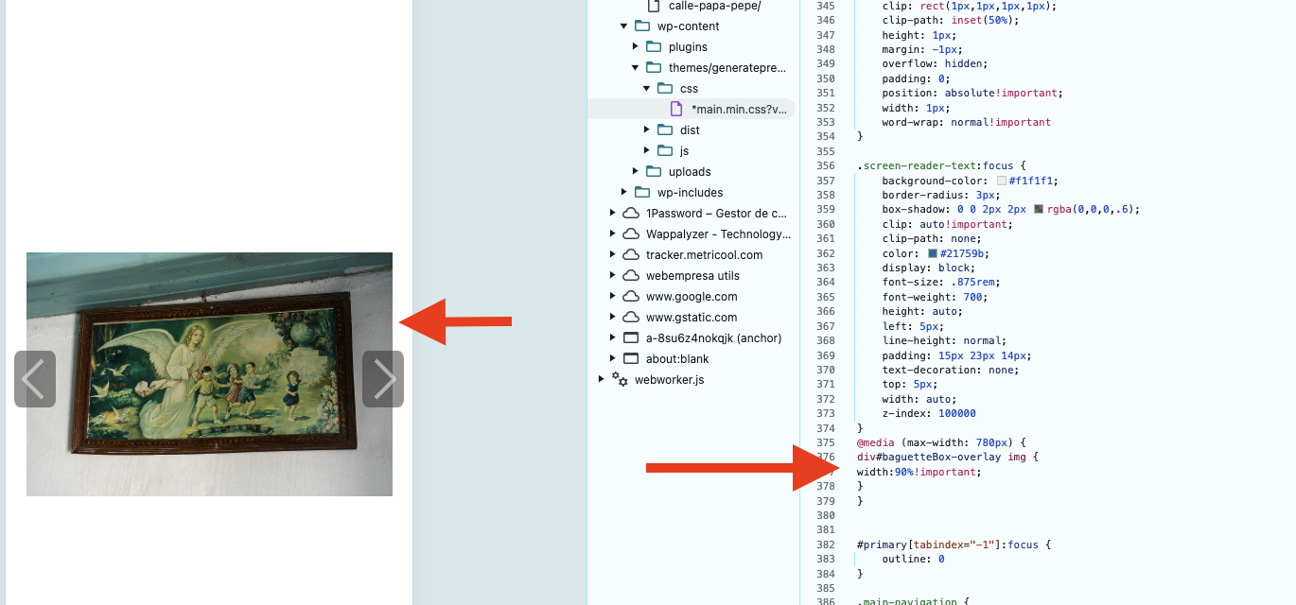
Task: Open the main.min.css file
Action: [x=739, y=110]
